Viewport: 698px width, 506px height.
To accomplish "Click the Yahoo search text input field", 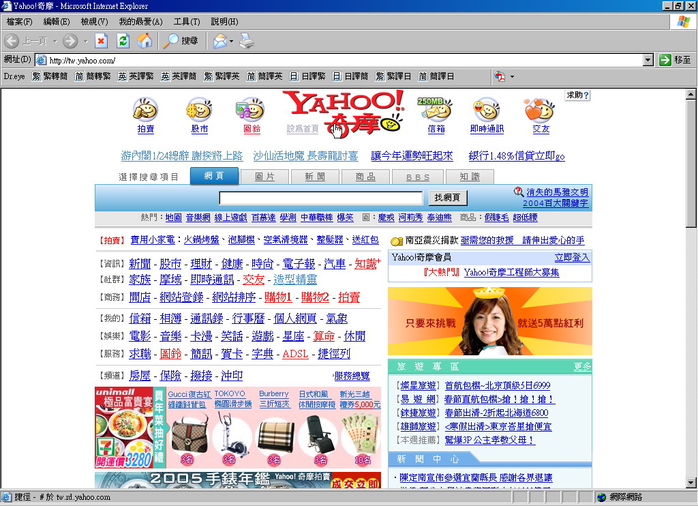I will click(x=320, y=198).
